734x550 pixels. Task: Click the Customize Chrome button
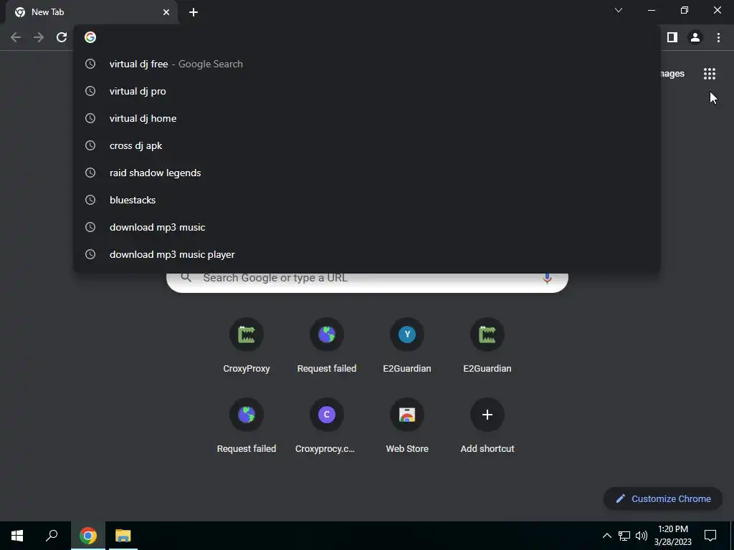(663, 498)
